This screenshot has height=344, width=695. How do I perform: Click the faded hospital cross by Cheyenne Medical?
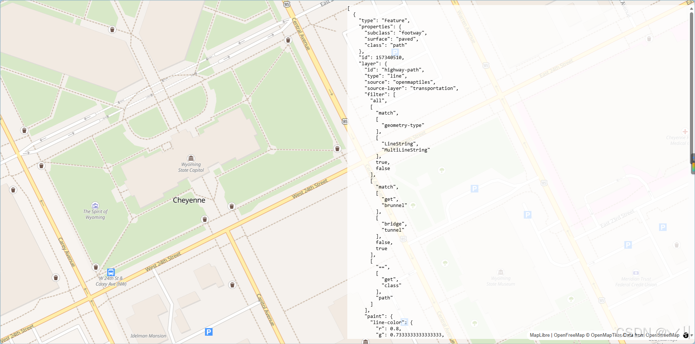(685, 132)
